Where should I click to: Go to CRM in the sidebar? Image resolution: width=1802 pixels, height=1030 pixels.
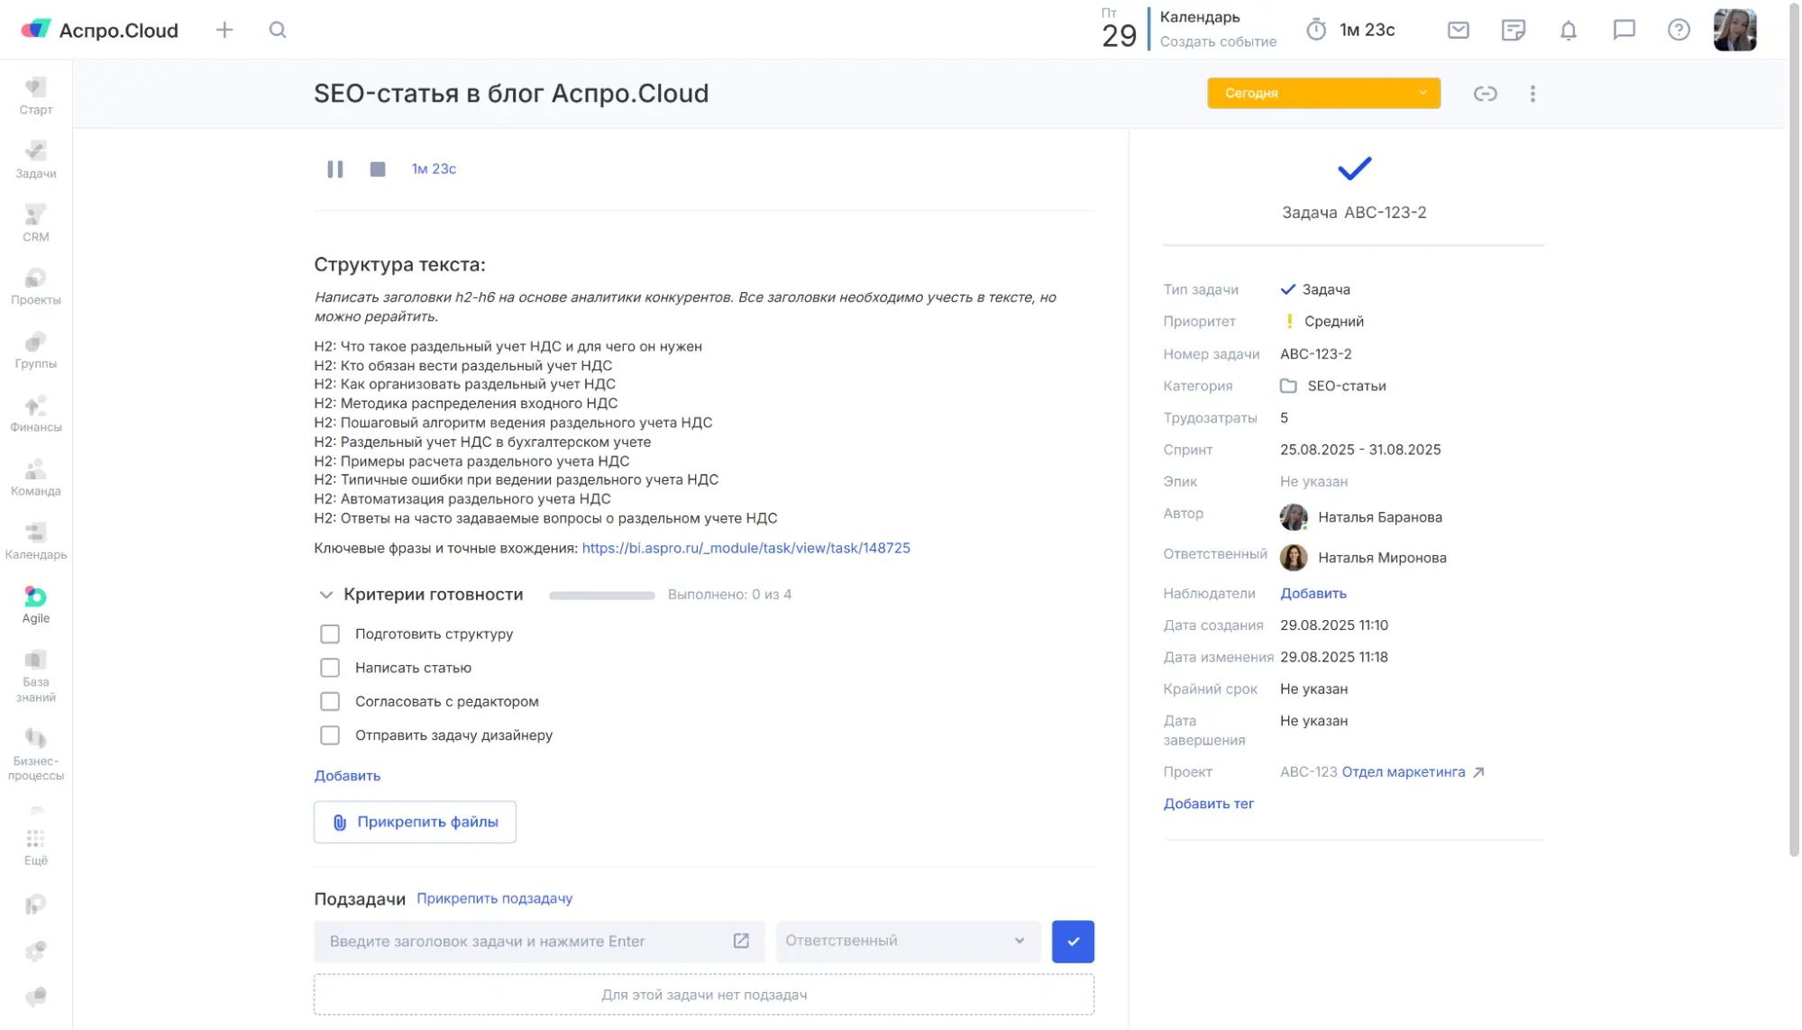36,223
